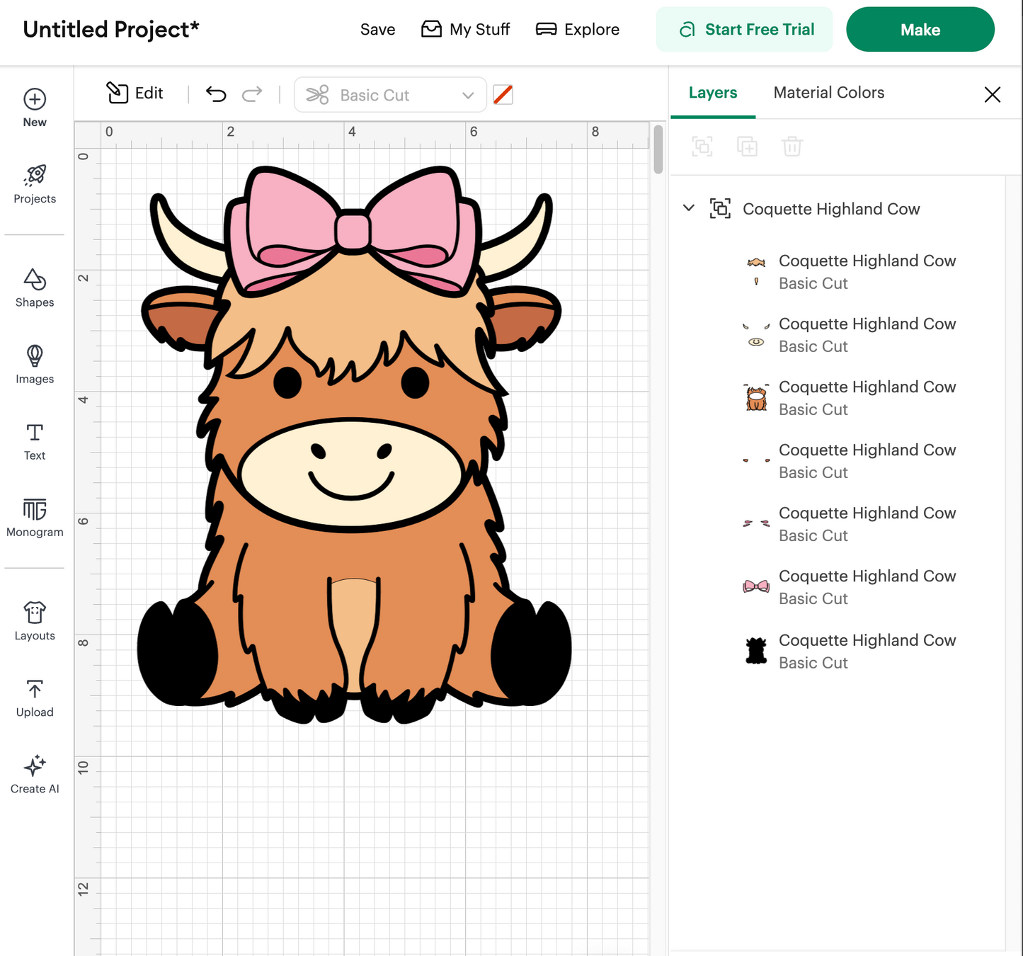Redo the last action
The height and width of the screenshot is (956, 1023).
(x=252, y=94)
